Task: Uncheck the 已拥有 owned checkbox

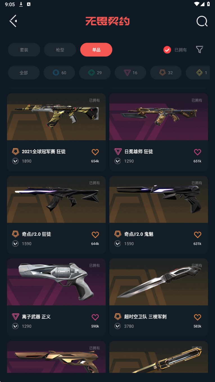Action: (167, 50)
